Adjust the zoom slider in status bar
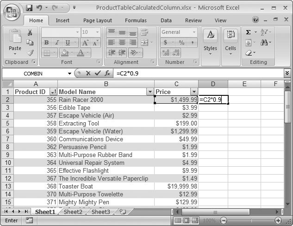 click(x=251, y=221)
